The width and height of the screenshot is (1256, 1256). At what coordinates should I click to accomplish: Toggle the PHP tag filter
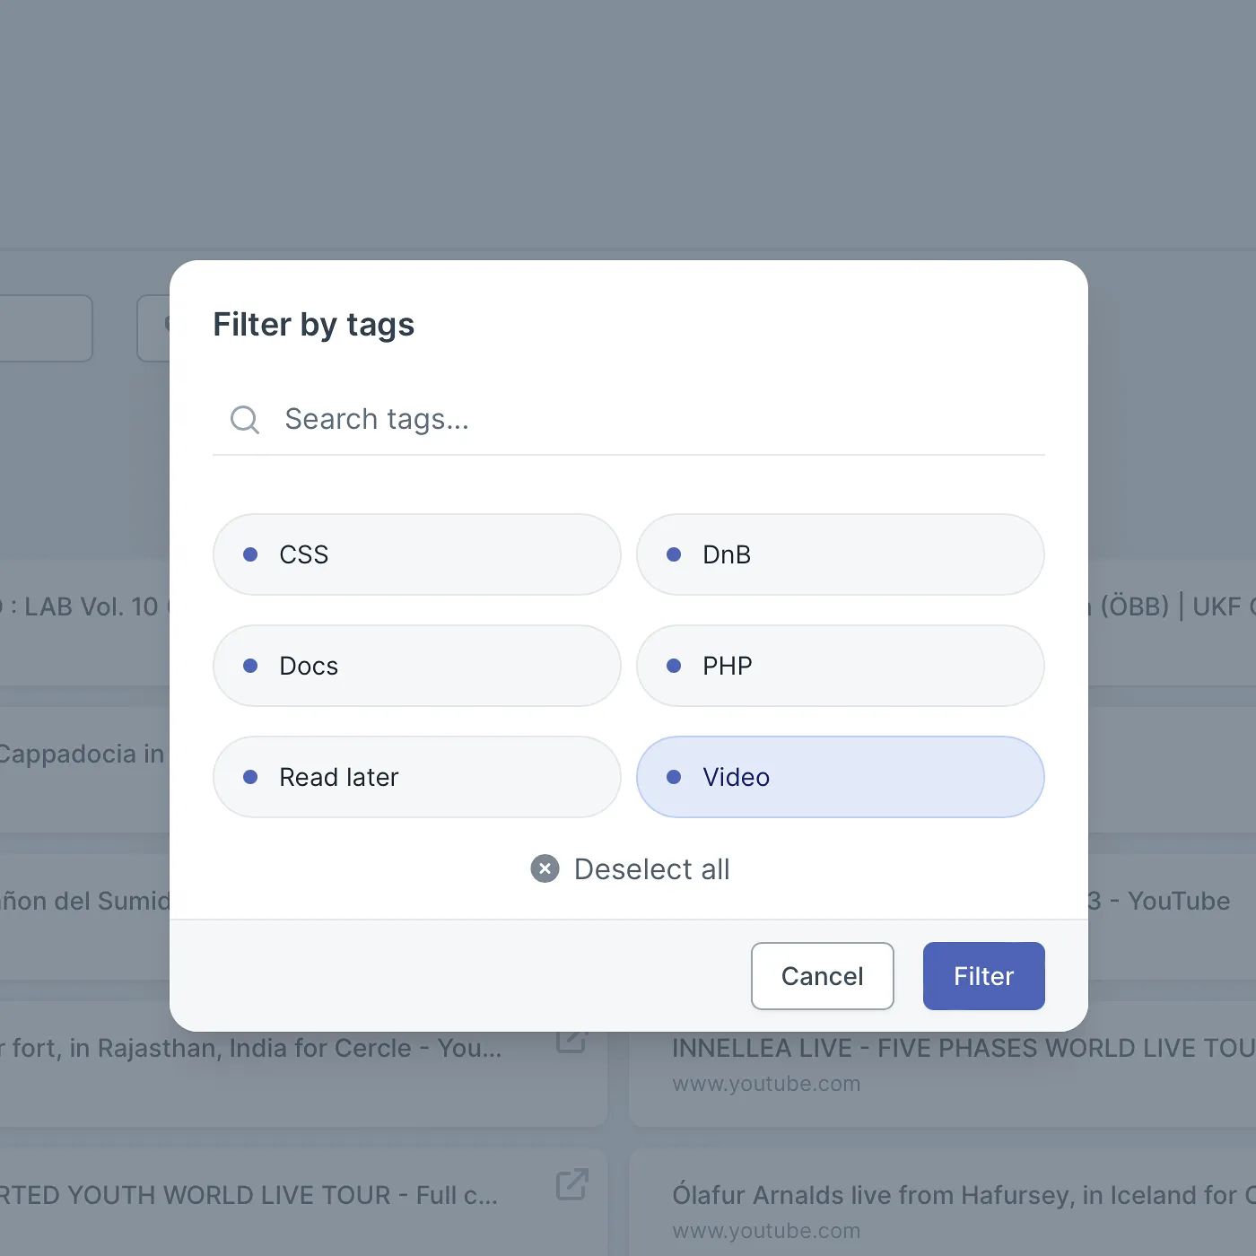coord(840,666)
